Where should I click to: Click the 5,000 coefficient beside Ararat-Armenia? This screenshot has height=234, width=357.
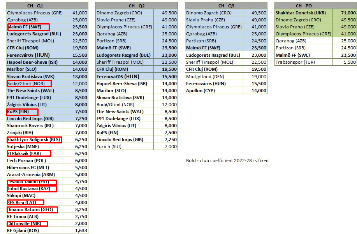pos(76,175)
